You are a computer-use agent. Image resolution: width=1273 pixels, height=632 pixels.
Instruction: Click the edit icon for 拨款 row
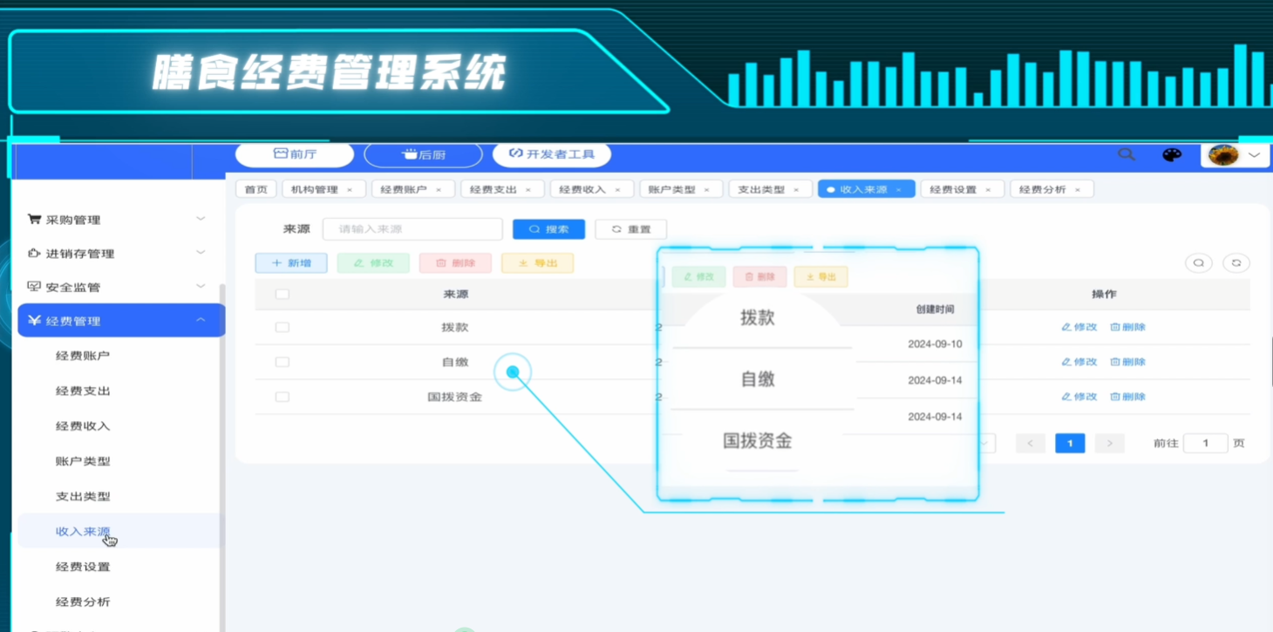point(1066,327)
